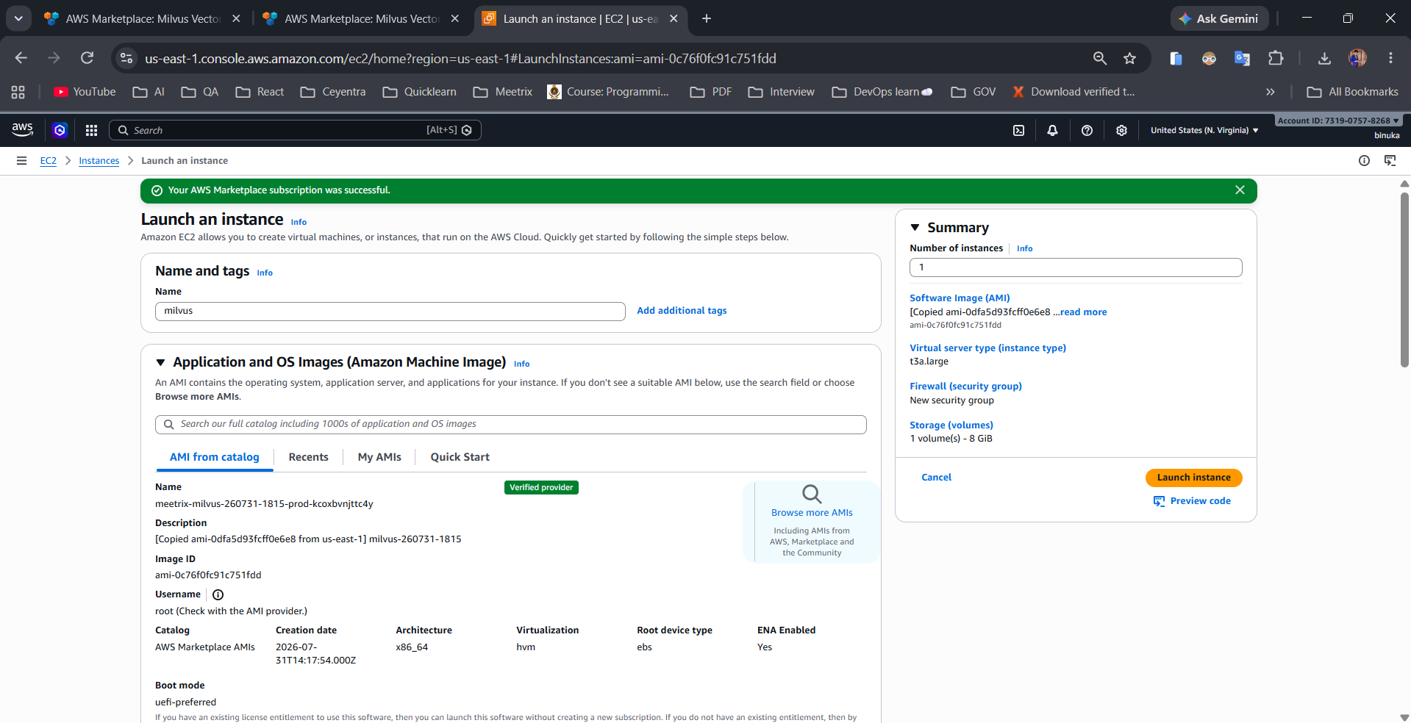Open the Software Image (AMI) summary link

click(x=960, y=298)
